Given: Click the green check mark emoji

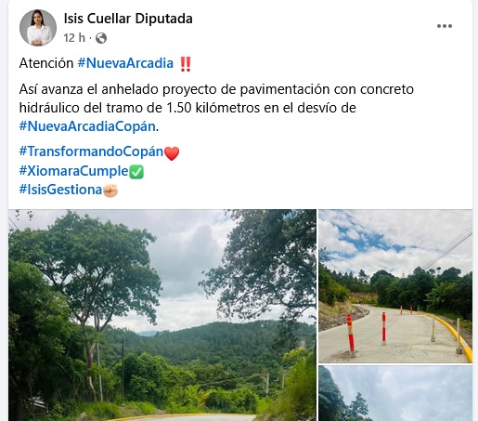Looking at the screenshot, I should 136,172.
